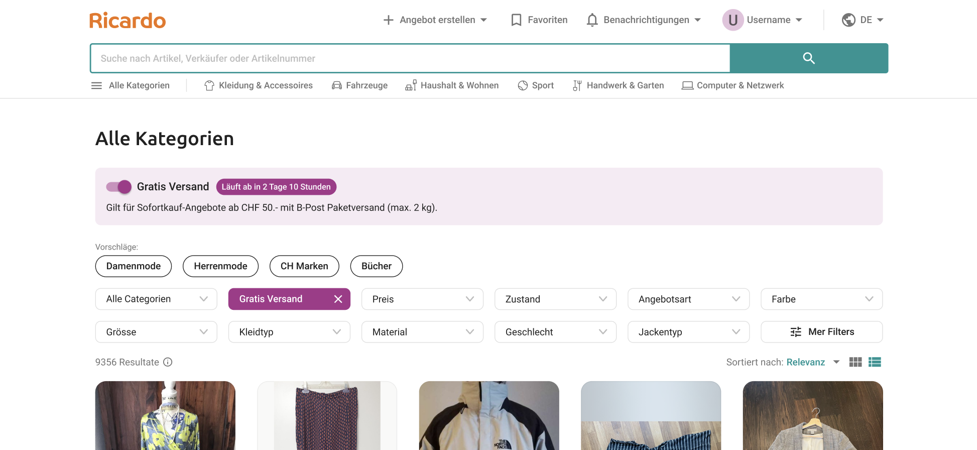Remove the Gratis Versand filter chip
This screenshot has height=450, width=977.
338,299
